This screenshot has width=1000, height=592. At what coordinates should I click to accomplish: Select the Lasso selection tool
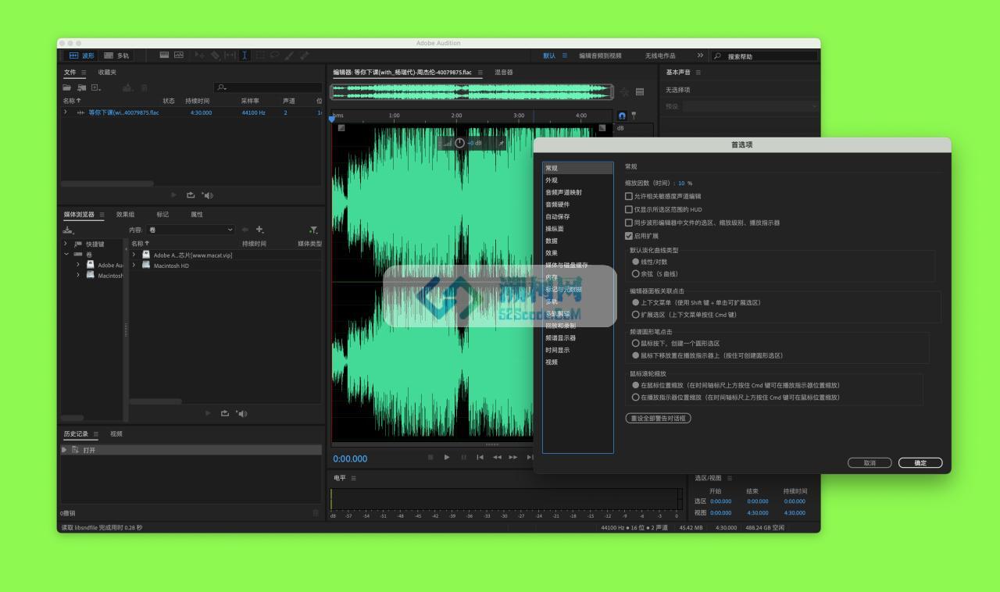274,55
